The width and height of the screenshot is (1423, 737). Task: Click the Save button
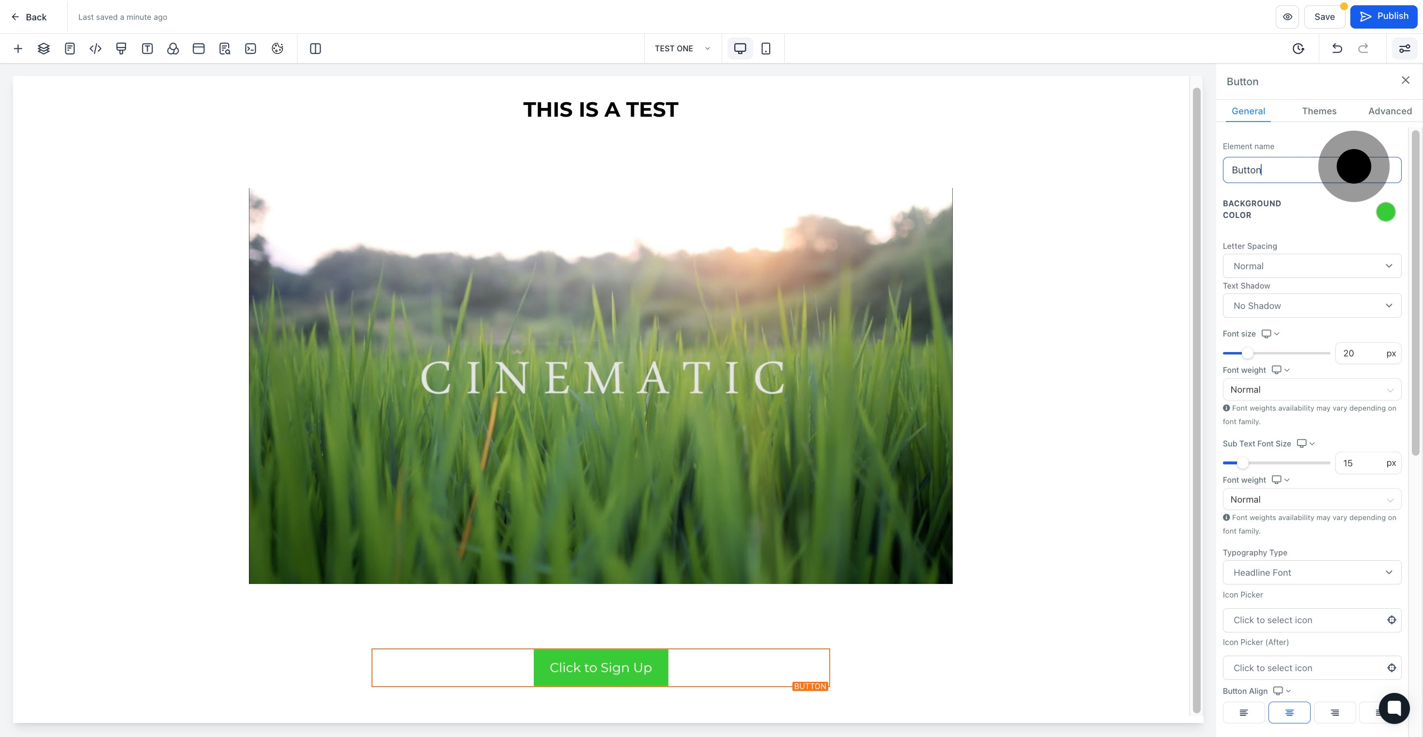click(x=1324, y=17)
